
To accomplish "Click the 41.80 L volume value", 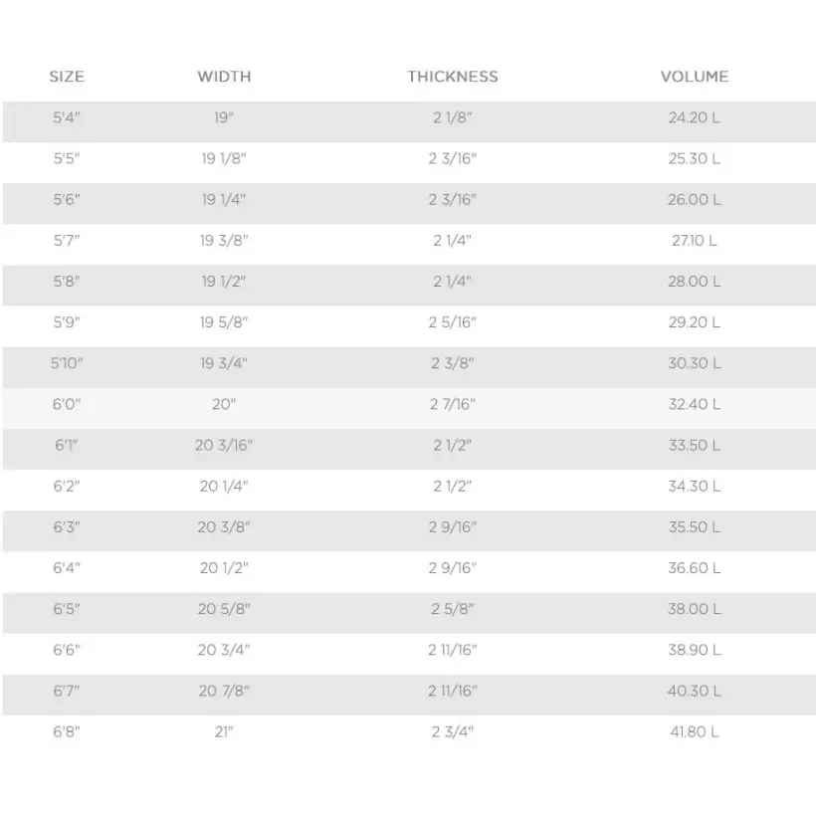I will coord(695,732).
